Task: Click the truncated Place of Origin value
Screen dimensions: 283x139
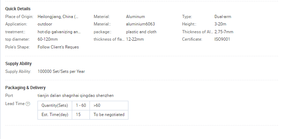Action: point(58,17)
